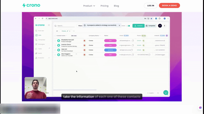Check the Lorenzo Greco row checkbox
The width and height of the screenshot is (204, 114).
55,45
